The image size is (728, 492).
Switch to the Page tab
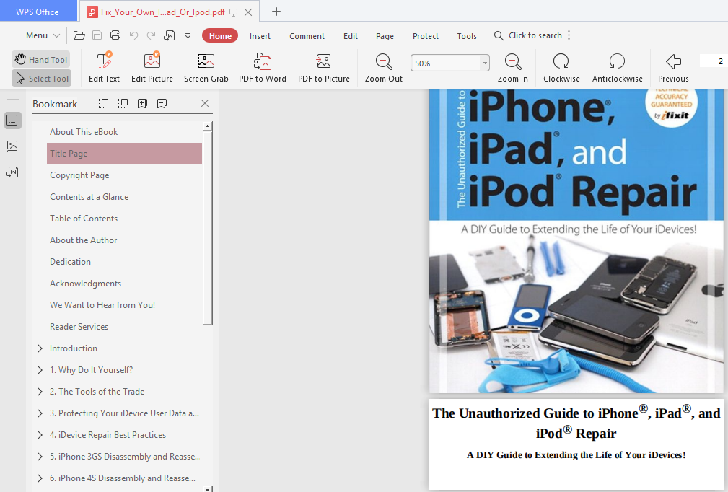(385, 36)
